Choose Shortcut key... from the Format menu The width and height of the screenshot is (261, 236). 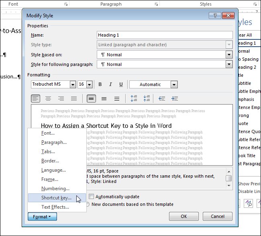57,198
